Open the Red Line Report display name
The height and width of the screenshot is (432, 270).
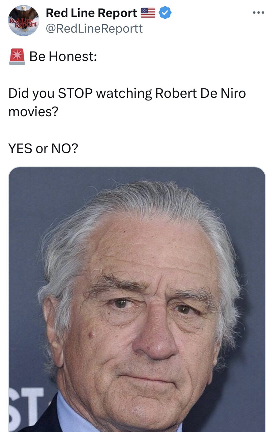[x=91, y=13]
